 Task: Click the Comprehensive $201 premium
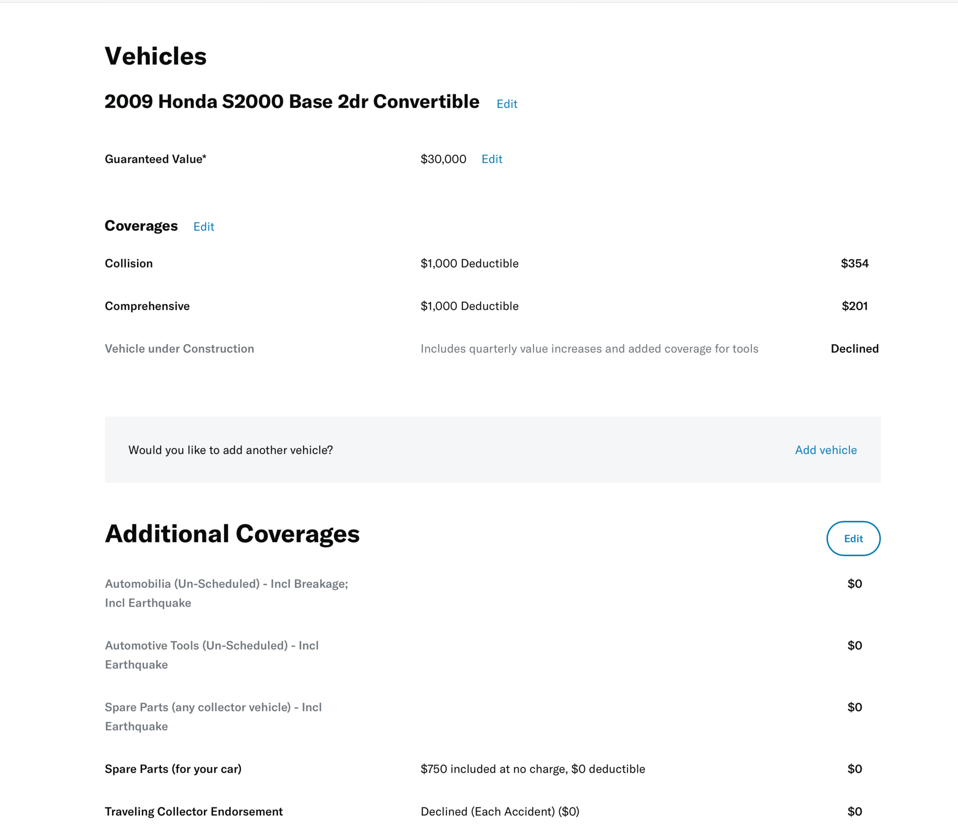tap(855, 306)
